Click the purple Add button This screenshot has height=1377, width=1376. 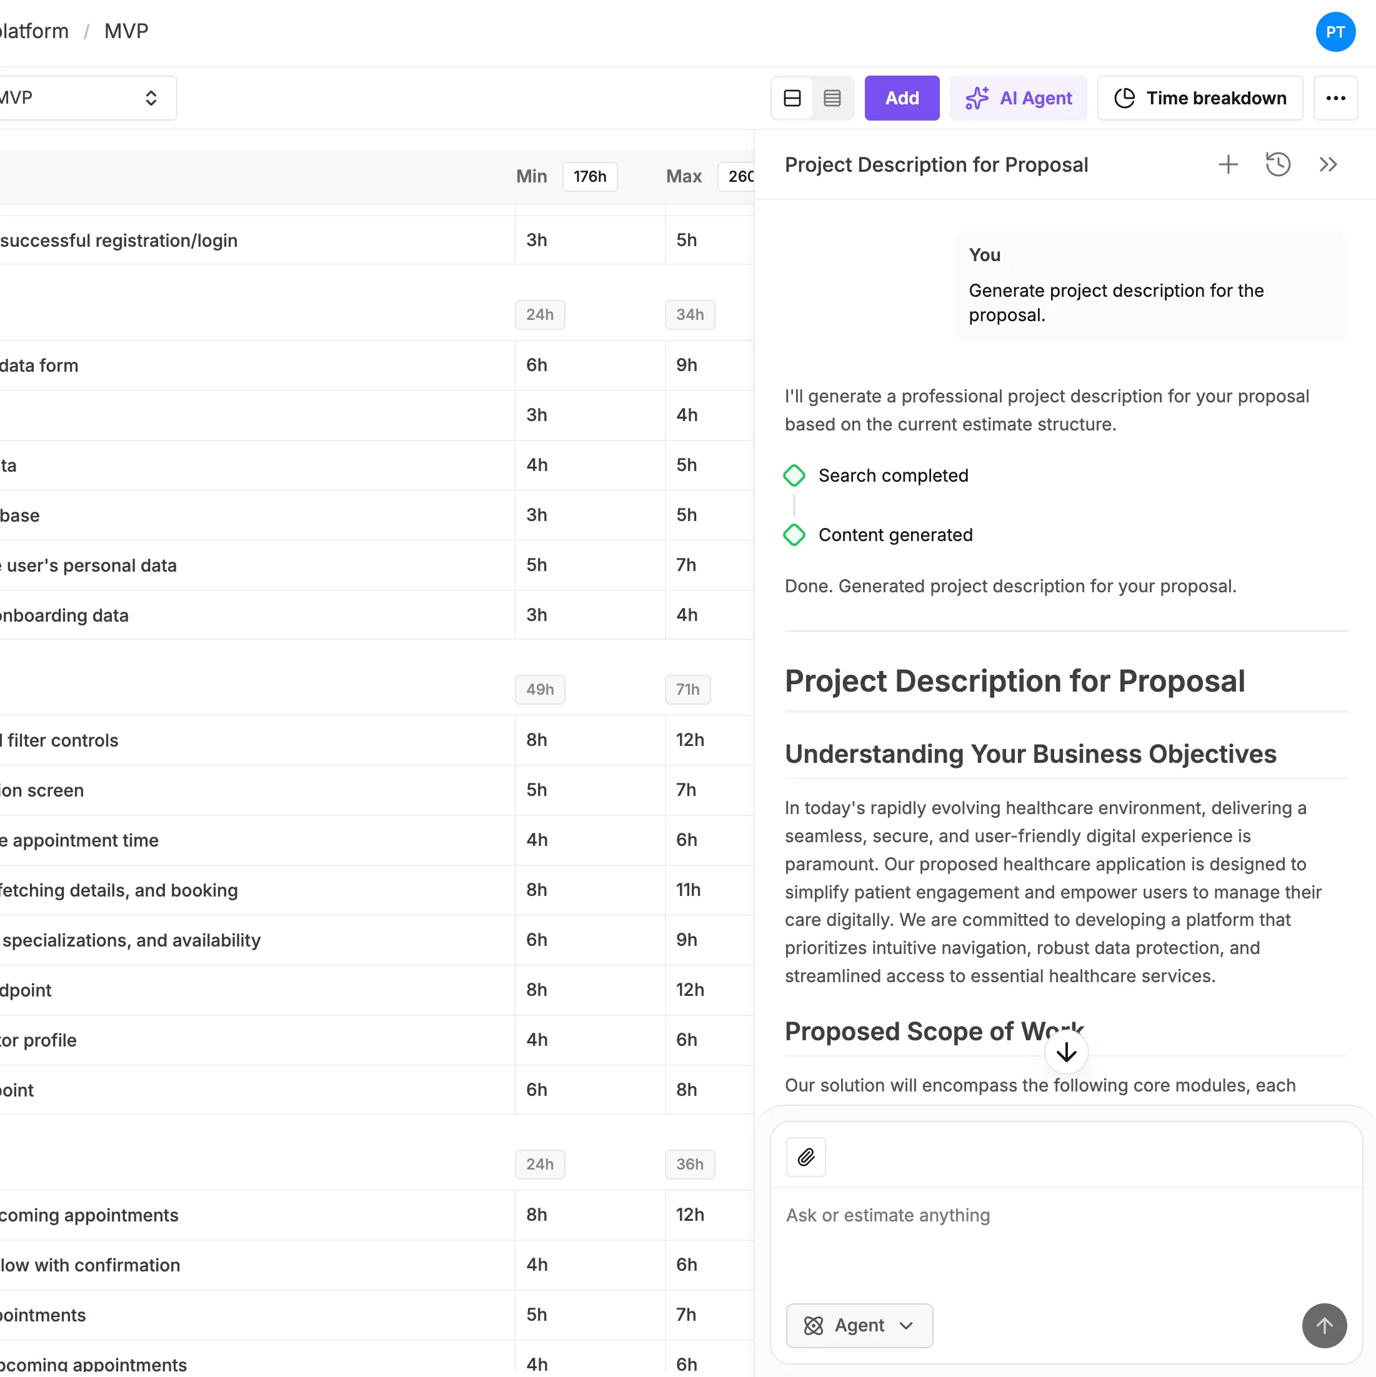pos(901,98)
